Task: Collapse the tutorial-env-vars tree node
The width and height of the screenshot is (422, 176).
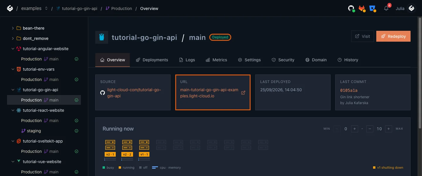Action: [13, 69]
